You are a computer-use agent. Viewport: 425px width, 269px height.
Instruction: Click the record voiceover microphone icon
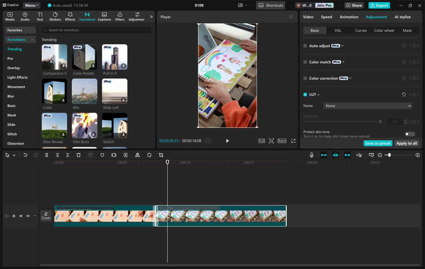(x=311, y=155)
